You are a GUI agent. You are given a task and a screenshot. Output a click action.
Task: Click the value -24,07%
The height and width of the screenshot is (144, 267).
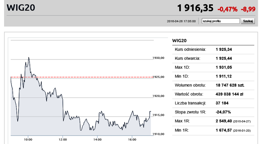pos(223,112)
